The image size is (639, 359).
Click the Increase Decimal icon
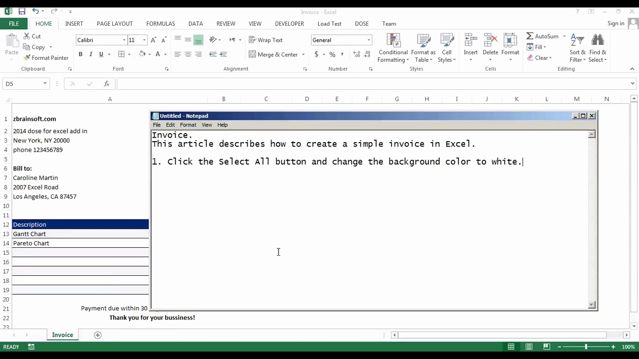(356, 54)
